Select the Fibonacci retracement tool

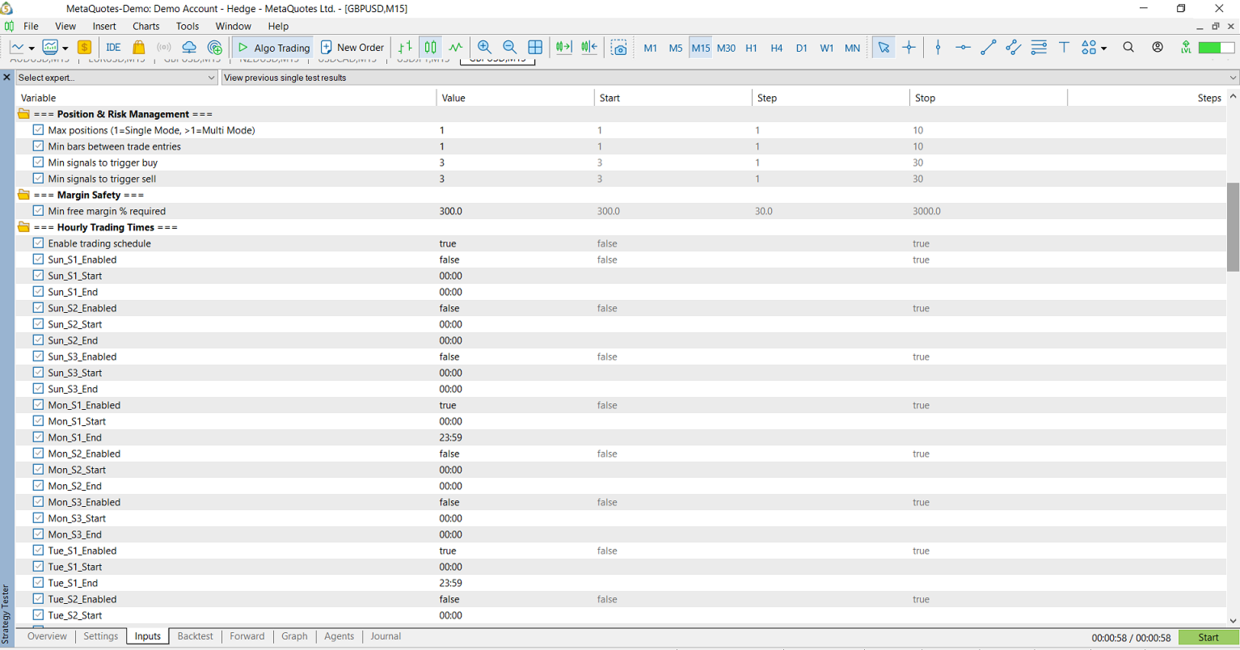tap(1039, 48)
